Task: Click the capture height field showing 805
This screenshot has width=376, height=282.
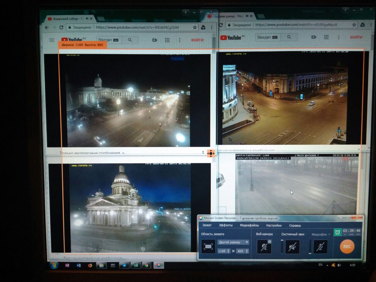Action: pos(240,251)
